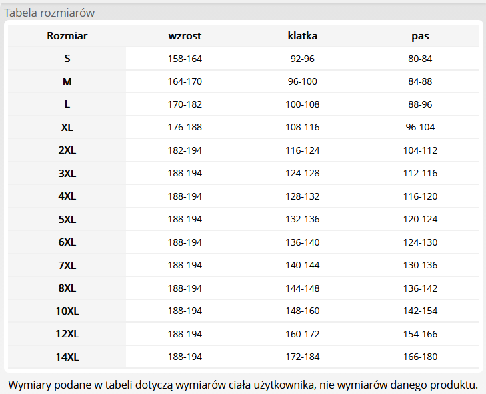Image resolution: width=486 pixels, height=394 pixels.
Task: Choose the XL size row label
Action: pyautogui.click(x=67, y=127)
